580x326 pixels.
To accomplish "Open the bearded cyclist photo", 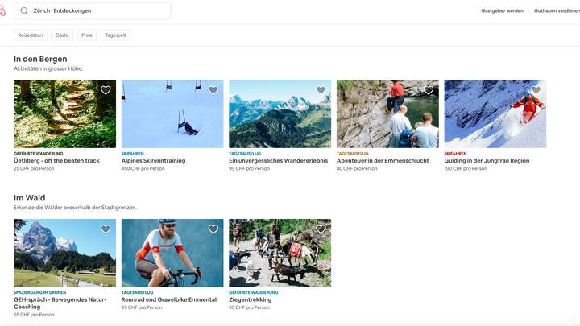I will (x=172, y=253).
